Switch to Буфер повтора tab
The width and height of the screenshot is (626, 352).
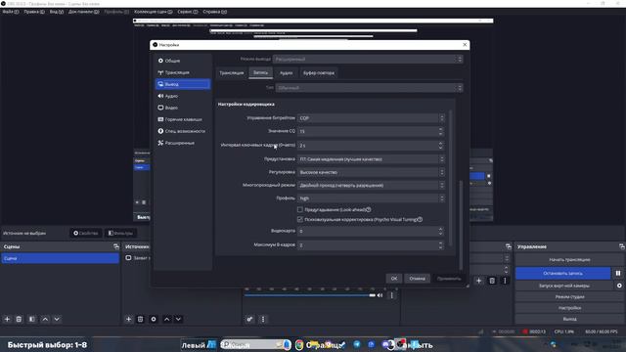pos(319,73)
